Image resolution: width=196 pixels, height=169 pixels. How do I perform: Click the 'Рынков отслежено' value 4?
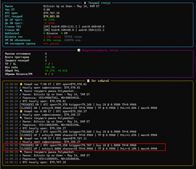pos(46,54)
